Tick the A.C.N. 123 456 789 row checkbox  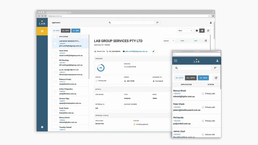tap(55, 72)
